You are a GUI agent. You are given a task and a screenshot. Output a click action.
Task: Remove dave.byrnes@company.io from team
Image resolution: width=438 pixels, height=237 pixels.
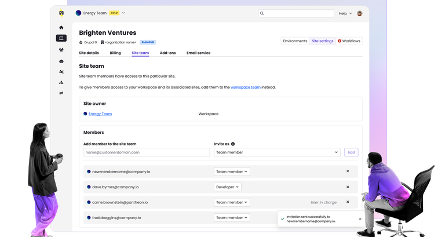(x=348, y=187)
